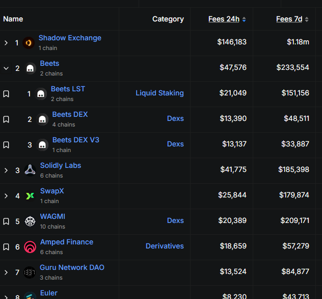Click the Amped Finance red logo
Screen dimensions: 322x299
pyautogui.click(x=30, y=247)
